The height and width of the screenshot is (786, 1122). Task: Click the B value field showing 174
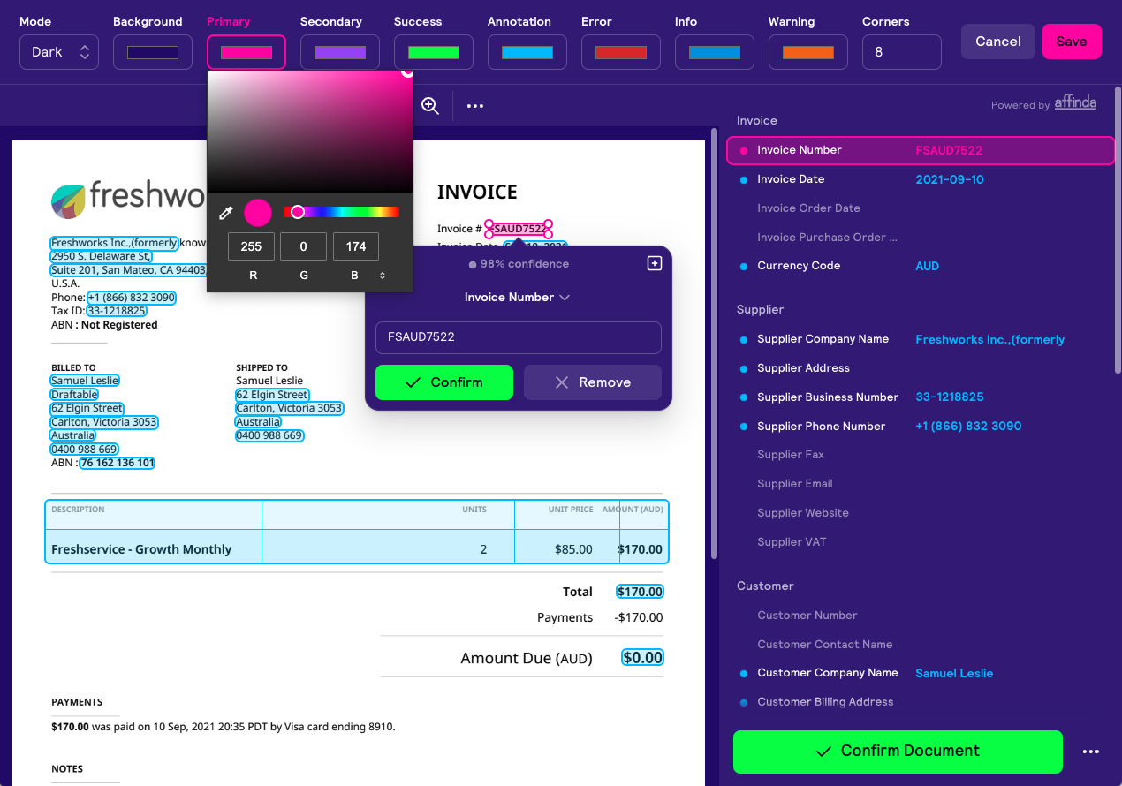356,246
